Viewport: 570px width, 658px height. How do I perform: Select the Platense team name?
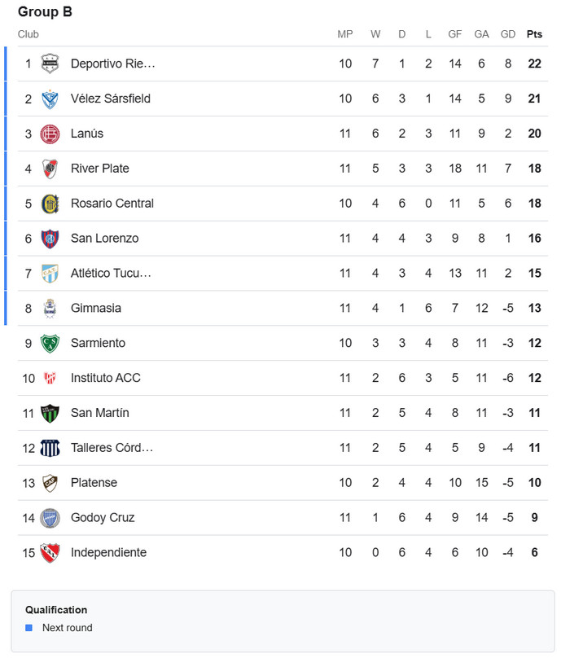(94, 483)
